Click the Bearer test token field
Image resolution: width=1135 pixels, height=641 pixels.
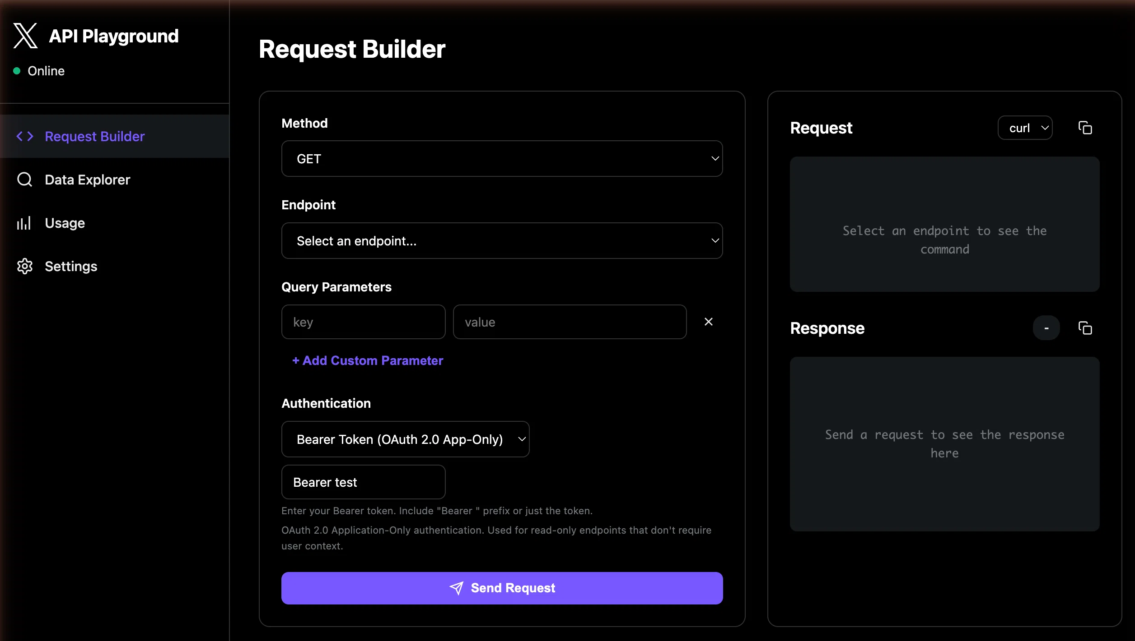click(363, 482)
